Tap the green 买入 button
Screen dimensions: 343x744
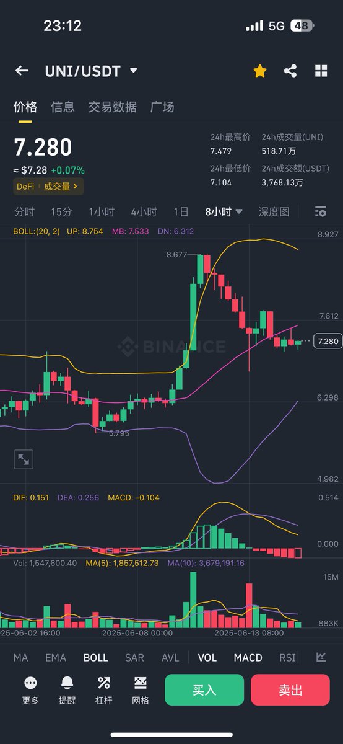point(204,690)
